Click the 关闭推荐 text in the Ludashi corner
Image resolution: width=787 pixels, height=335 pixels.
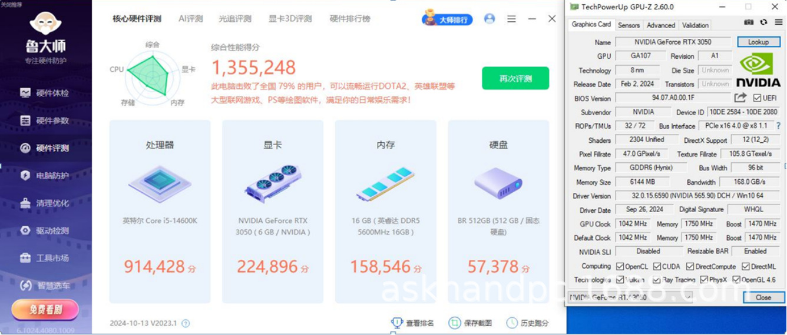[x=11, y=4]
